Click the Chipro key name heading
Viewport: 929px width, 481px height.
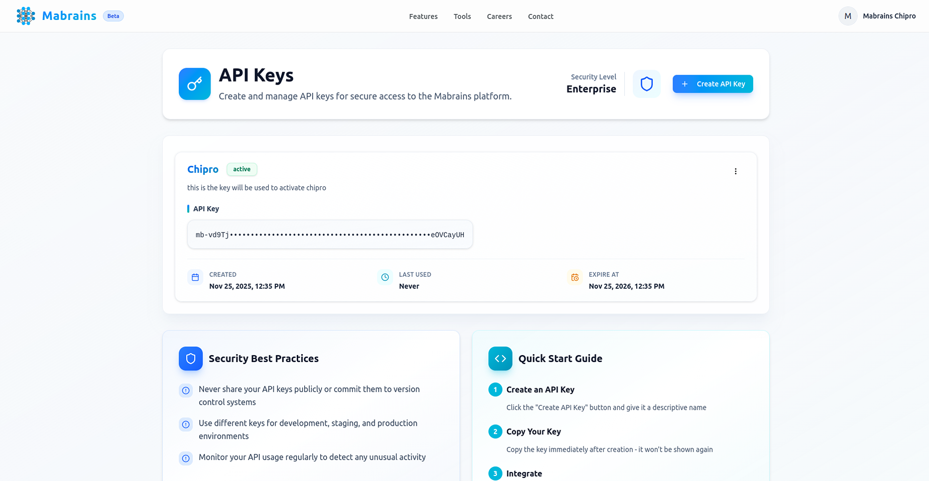[x=203, y=169]
